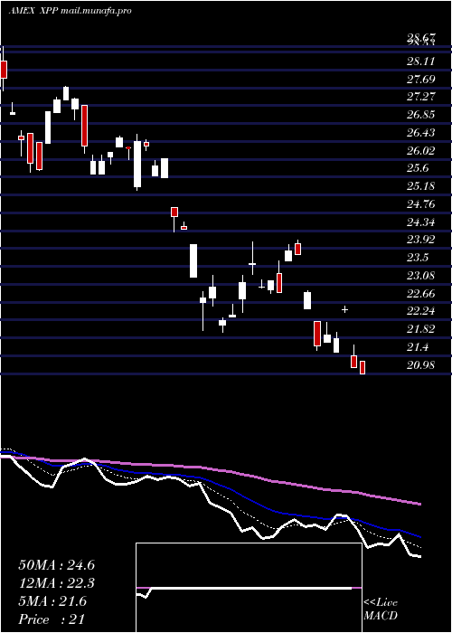Click the Price : 21 readout
Viewport: 452px width, 633px height.
click(x=52, y=619)
